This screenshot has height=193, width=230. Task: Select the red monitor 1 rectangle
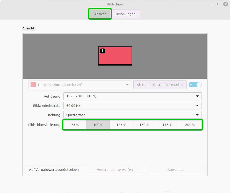click(x=115, y=56)
